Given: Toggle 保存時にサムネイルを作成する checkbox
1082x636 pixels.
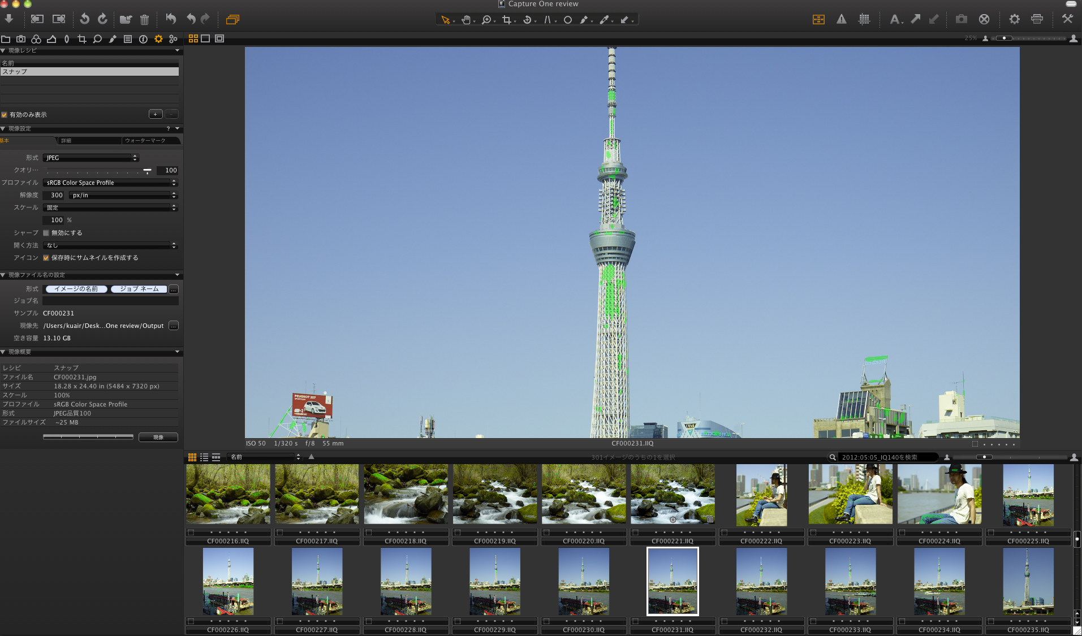Looking at the screenshot, I should [46, 258].
